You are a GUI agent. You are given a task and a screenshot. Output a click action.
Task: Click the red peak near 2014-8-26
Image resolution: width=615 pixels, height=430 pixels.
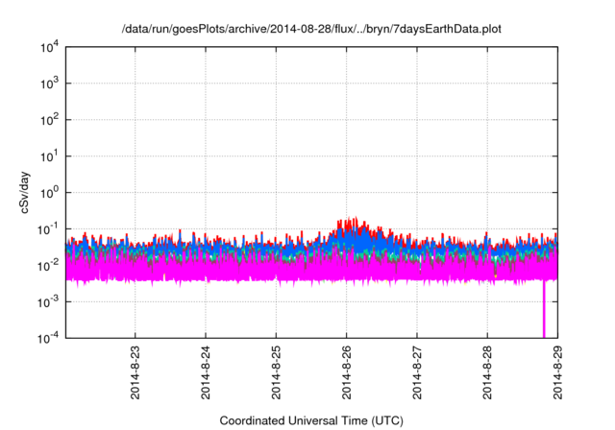351,222
